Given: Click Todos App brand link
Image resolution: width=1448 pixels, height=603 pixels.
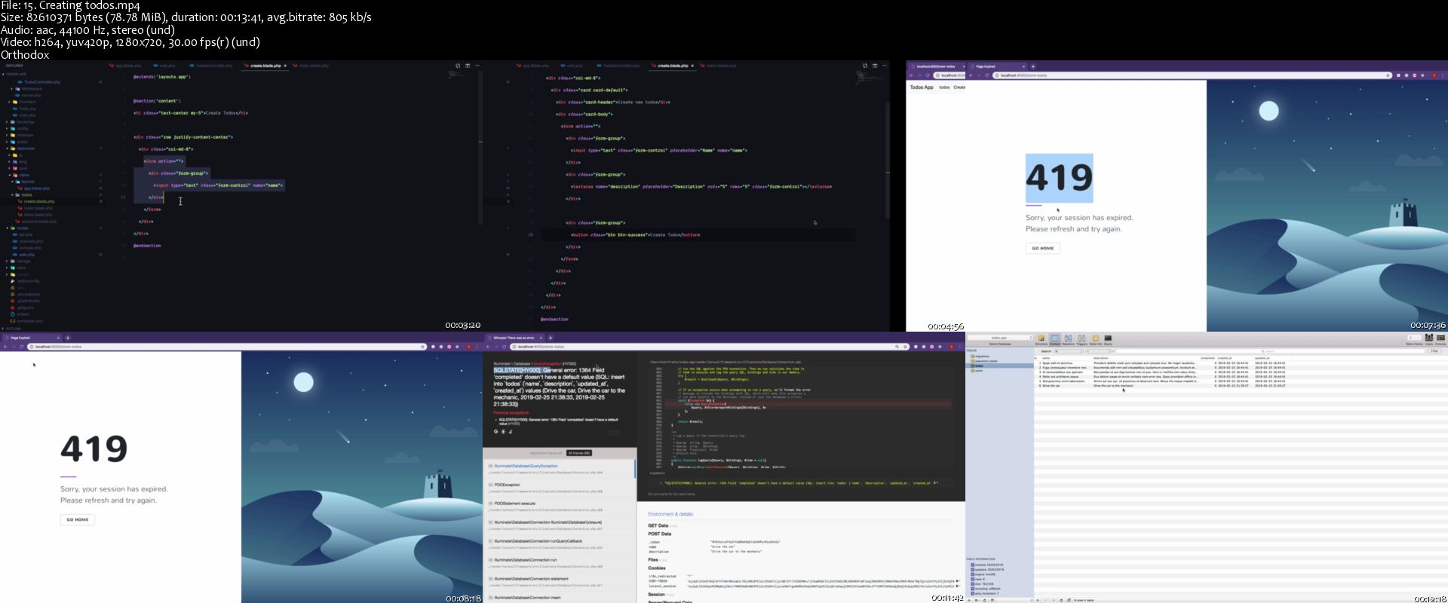Looking at the screenshot, I should (922, 87).
